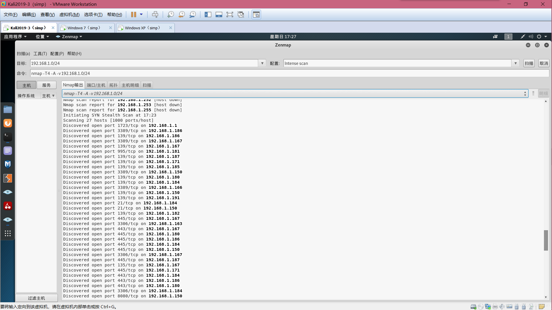Screen dimensions: 552x310
Task: Open the 选项卡(T) menu
Action: [93, 15]
